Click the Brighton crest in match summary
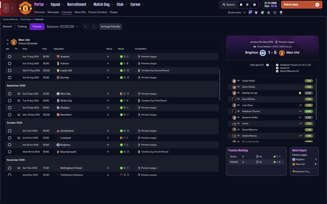This screenshot has height=204, width=327. tap(263, 53)
